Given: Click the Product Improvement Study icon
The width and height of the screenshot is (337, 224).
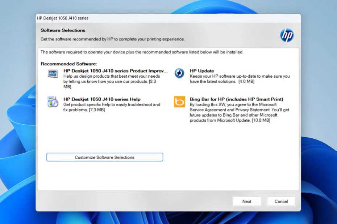Looking at the screenshot, I should click(x=53, y=74).
